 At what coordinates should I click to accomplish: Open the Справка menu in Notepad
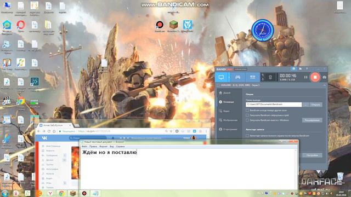[120, 147]
